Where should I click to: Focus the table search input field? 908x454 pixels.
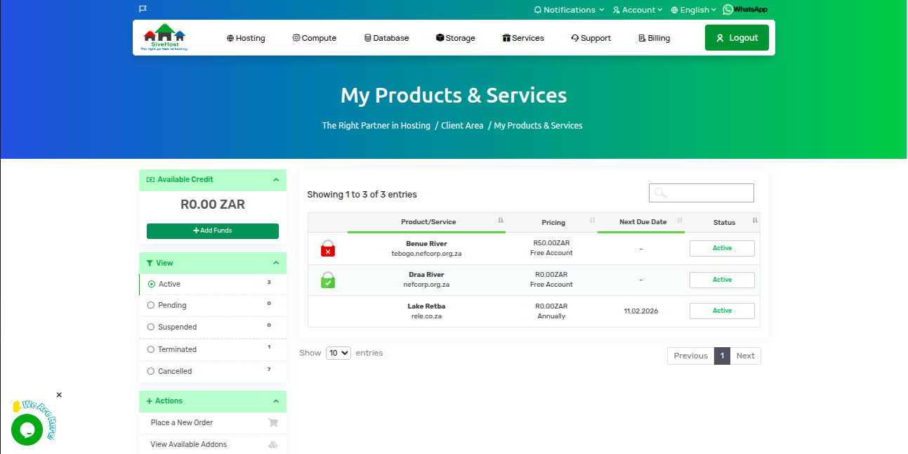click(x=701, y=193)
